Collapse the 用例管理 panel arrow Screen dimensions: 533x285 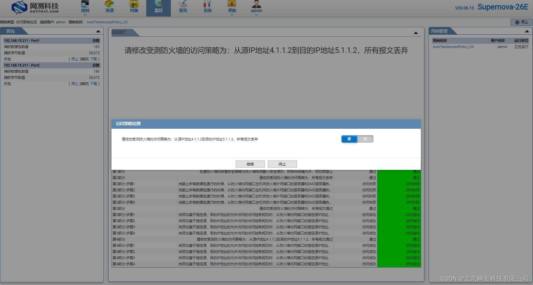[x=527, y=31]
